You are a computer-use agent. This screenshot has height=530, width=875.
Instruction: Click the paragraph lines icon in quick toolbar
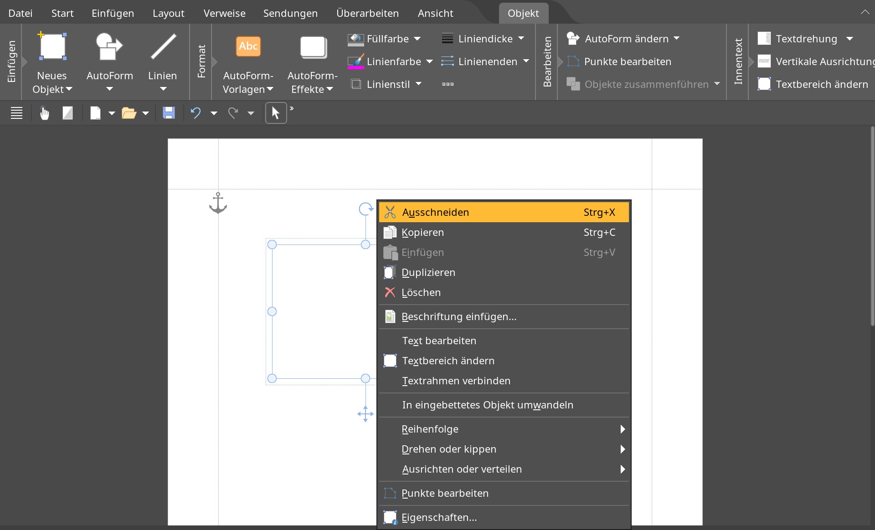click(x=17, y=113)
